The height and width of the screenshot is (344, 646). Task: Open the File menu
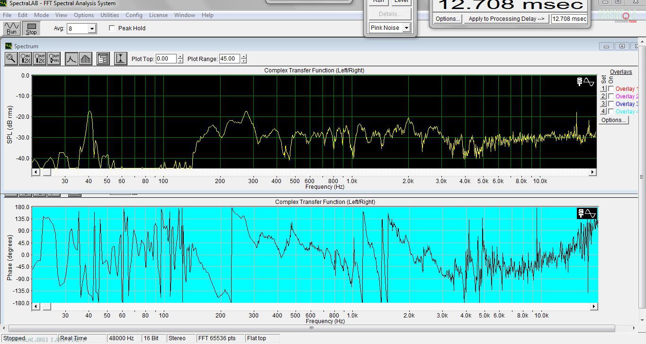point(7,15)
